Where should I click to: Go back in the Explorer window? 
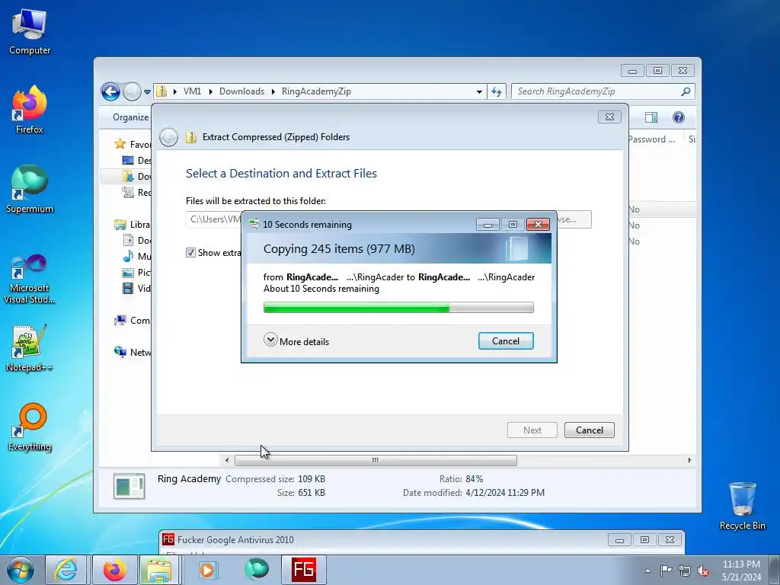point(110,91)
